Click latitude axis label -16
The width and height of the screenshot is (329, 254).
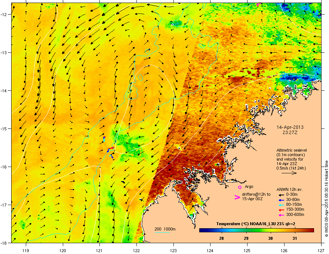pyautogui.click(x=4, y=167)
